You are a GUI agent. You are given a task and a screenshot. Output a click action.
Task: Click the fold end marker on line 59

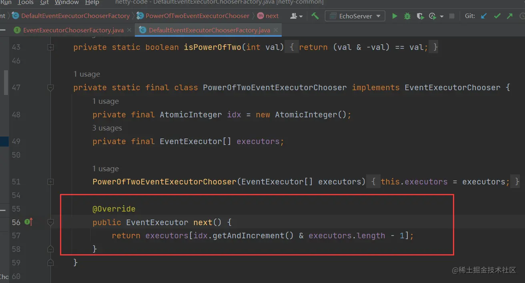(x=50, y=262)
